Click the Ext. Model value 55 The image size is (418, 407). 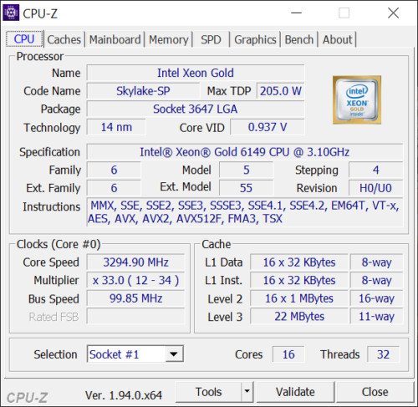246,188
